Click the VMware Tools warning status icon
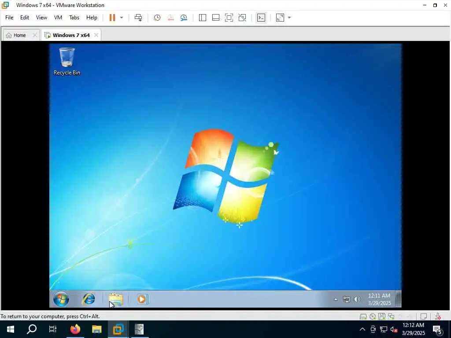 point(438,316)
